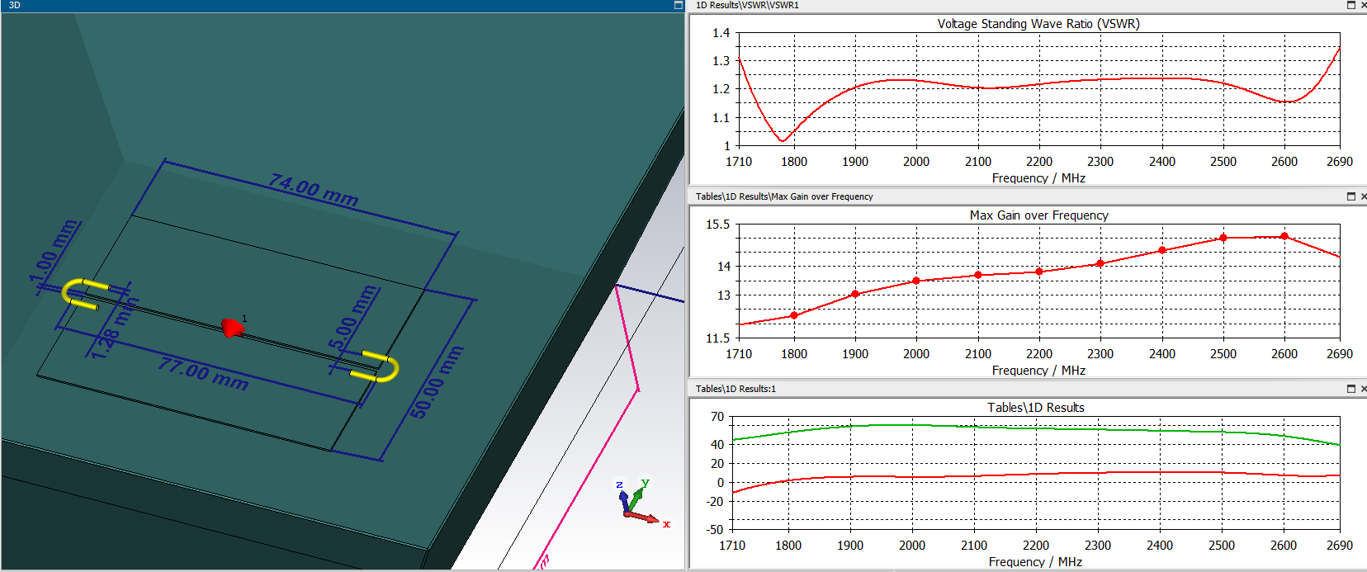Maximize the VSWR1 results panel
1367x572 pixels.
(x=1351, y=5)
